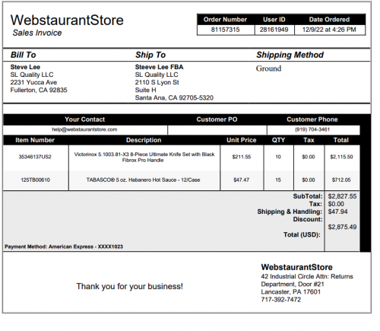Image resolution: width=380 pixels, height=331 pixels.
Task: Click item number 35346137US2
Action: [x=35, y=157]
